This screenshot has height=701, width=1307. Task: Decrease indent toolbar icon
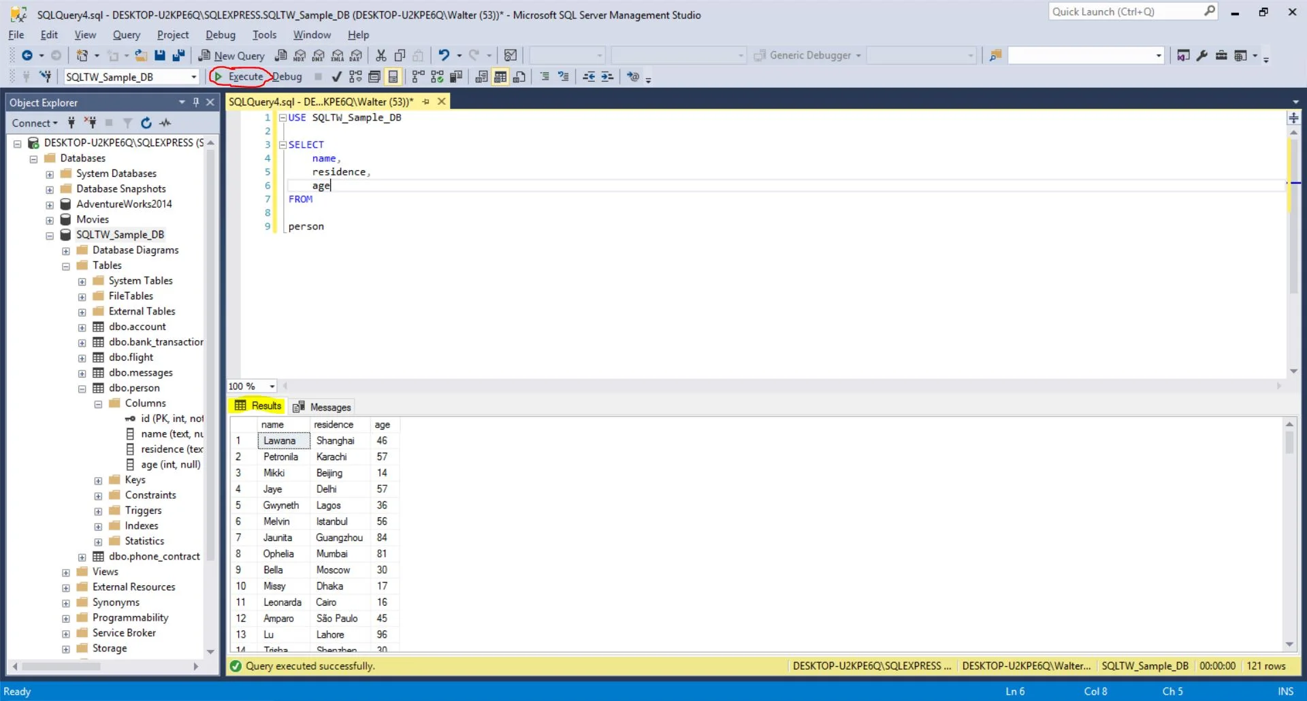coord(589,77)
